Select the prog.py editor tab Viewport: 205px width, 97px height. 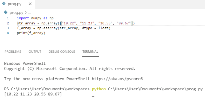coord(17,4)
